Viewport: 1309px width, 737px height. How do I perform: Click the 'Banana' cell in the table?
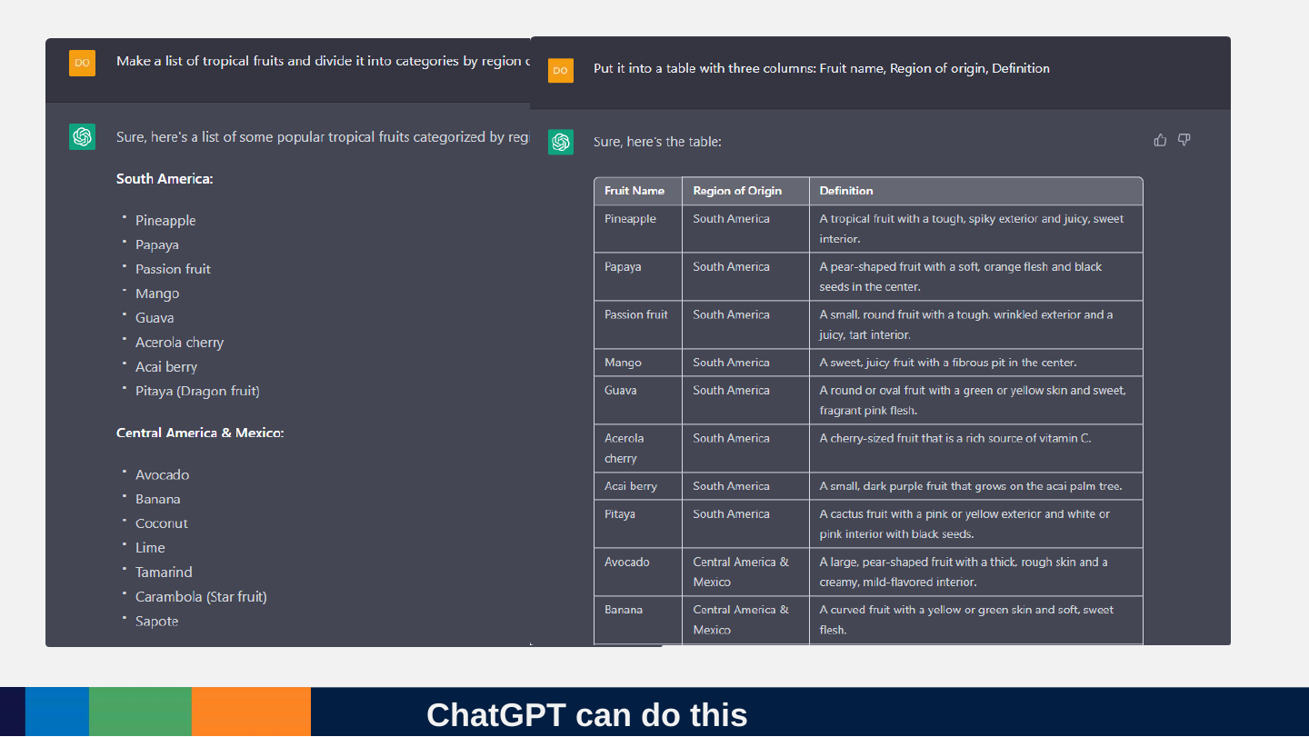click(638, 620)
